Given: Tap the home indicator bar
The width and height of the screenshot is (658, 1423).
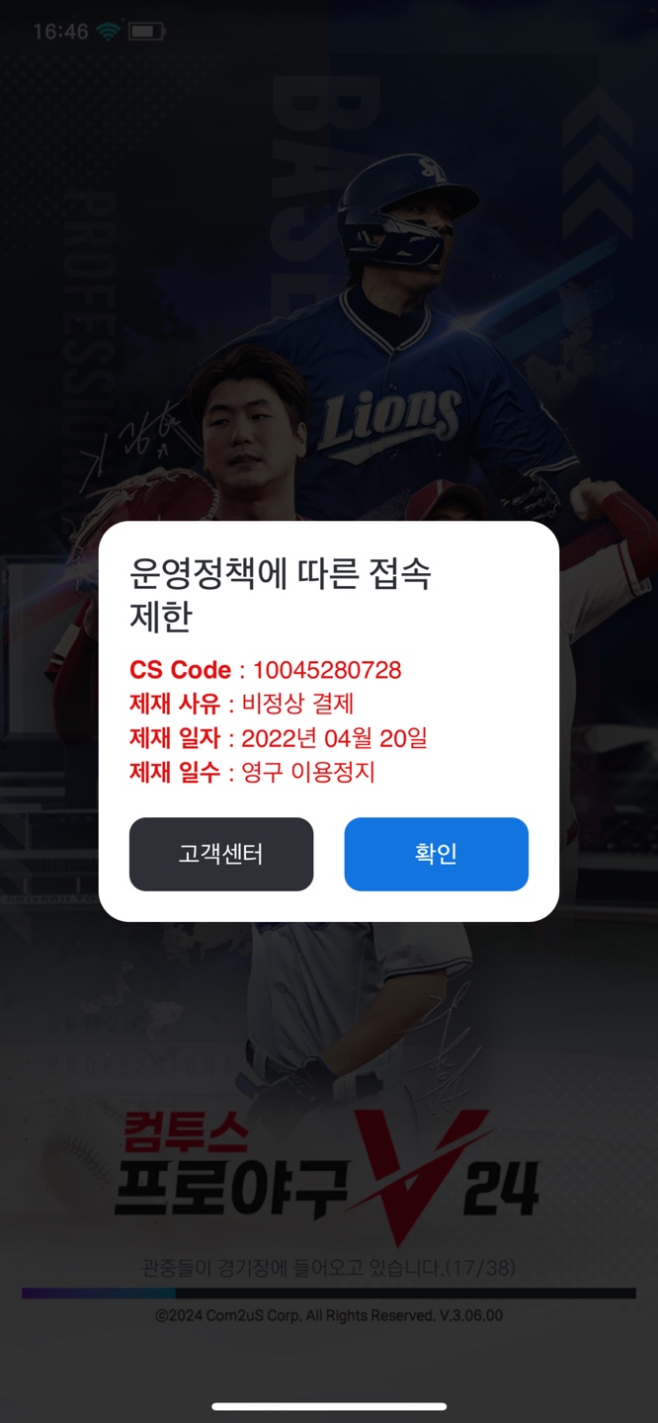Looking at the screenshot, I should click(x=329, y=1406).
